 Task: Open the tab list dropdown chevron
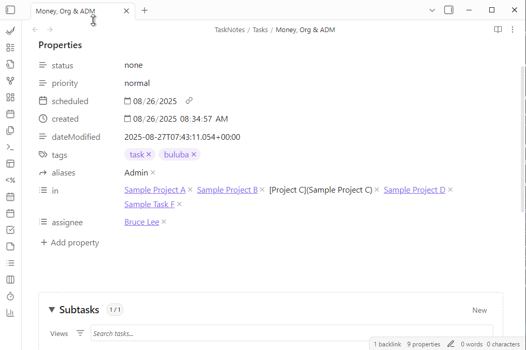click(x=432, y=10)
